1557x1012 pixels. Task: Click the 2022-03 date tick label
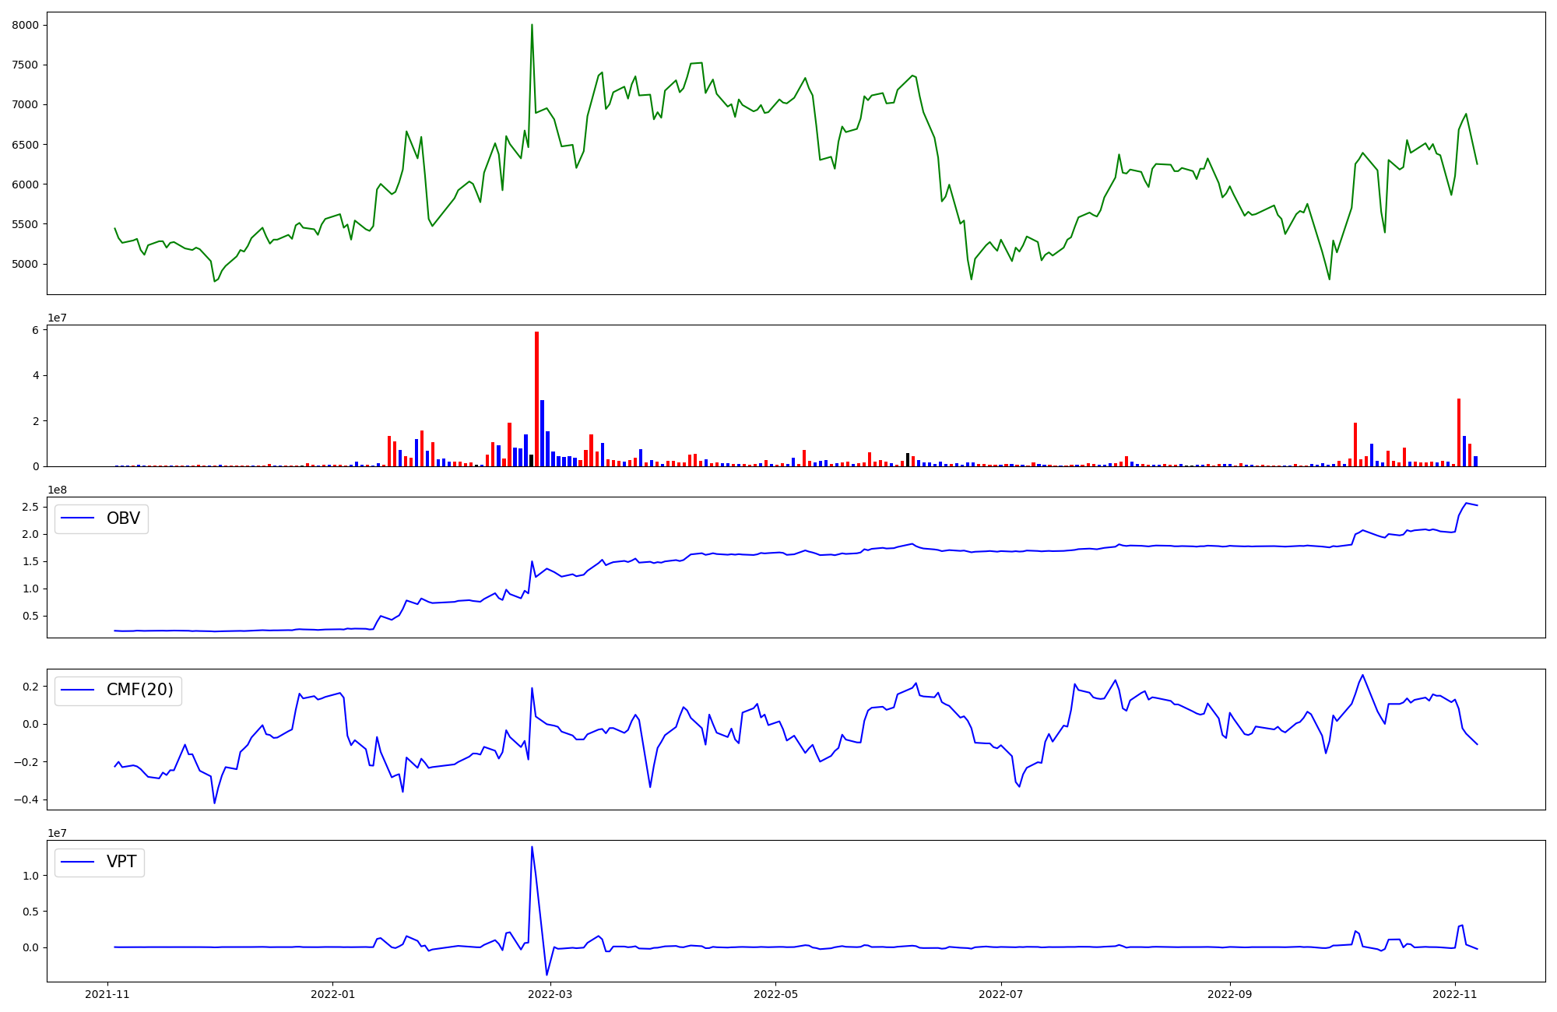coord(550,994)
